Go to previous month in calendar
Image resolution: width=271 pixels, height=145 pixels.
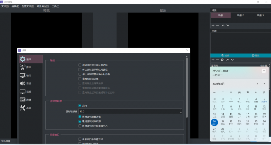point(257,83)
